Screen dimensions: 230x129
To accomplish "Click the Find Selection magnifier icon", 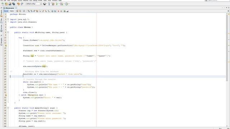I will tap(29, 11).
